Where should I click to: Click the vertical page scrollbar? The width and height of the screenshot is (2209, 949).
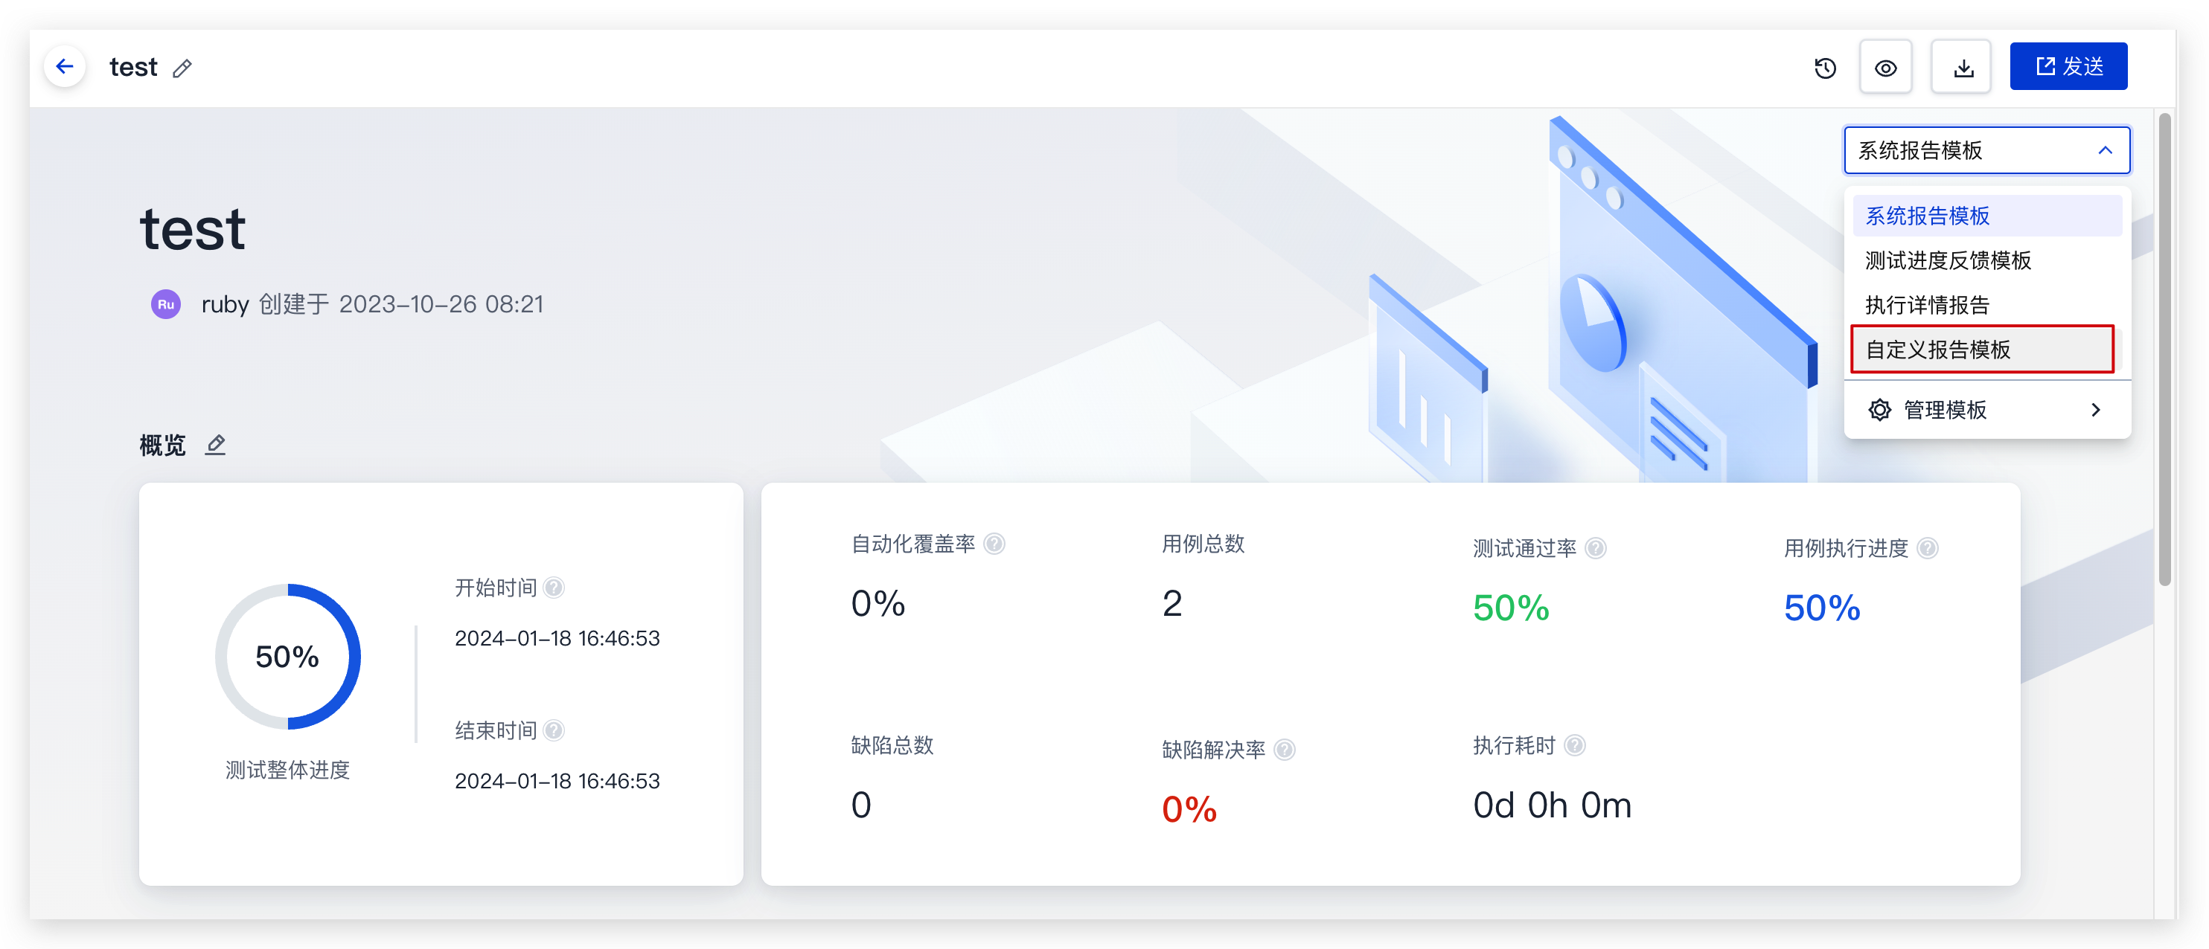[x=2164, y=350]
